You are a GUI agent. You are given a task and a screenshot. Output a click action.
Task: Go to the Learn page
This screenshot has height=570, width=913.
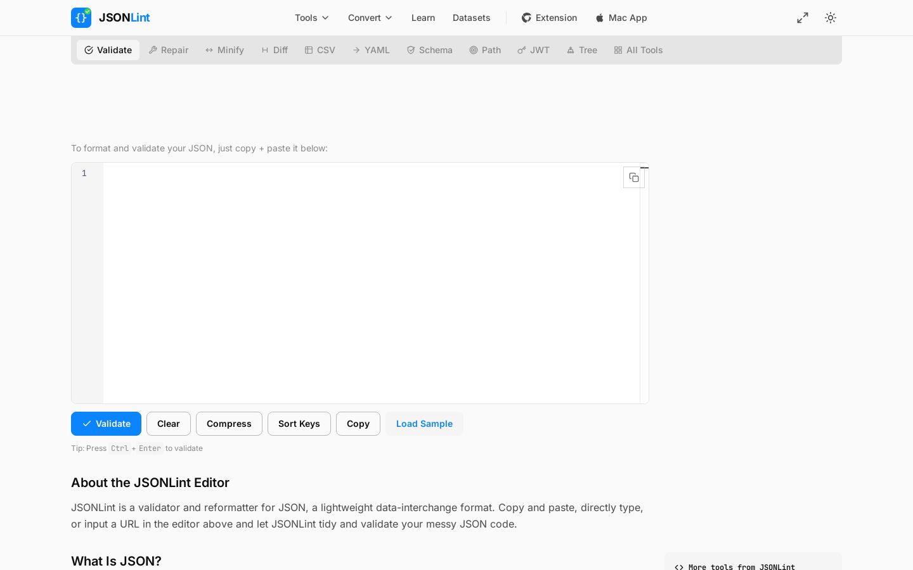[423, 18]
